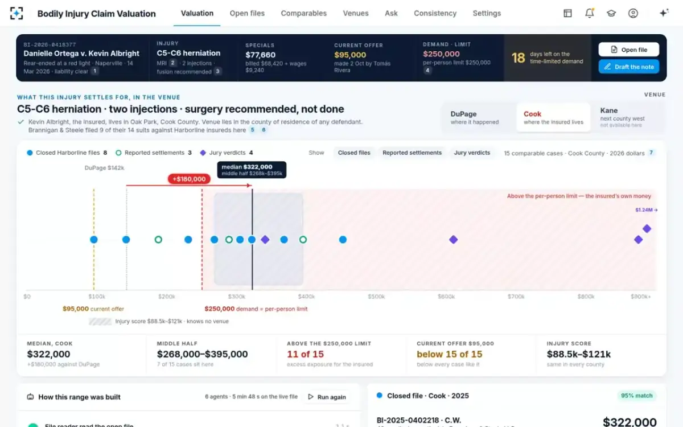Open citation badge 6 after Harborline insureds here
This screenshot has height=427, width=683.
(x=264, y=130)
